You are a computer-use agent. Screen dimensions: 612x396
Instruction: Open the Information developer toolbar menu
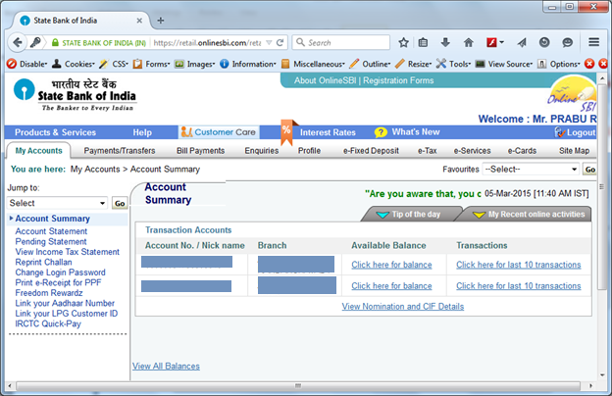point(248,64)
